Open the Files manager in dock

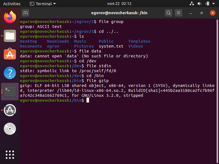tap(10, 36)
